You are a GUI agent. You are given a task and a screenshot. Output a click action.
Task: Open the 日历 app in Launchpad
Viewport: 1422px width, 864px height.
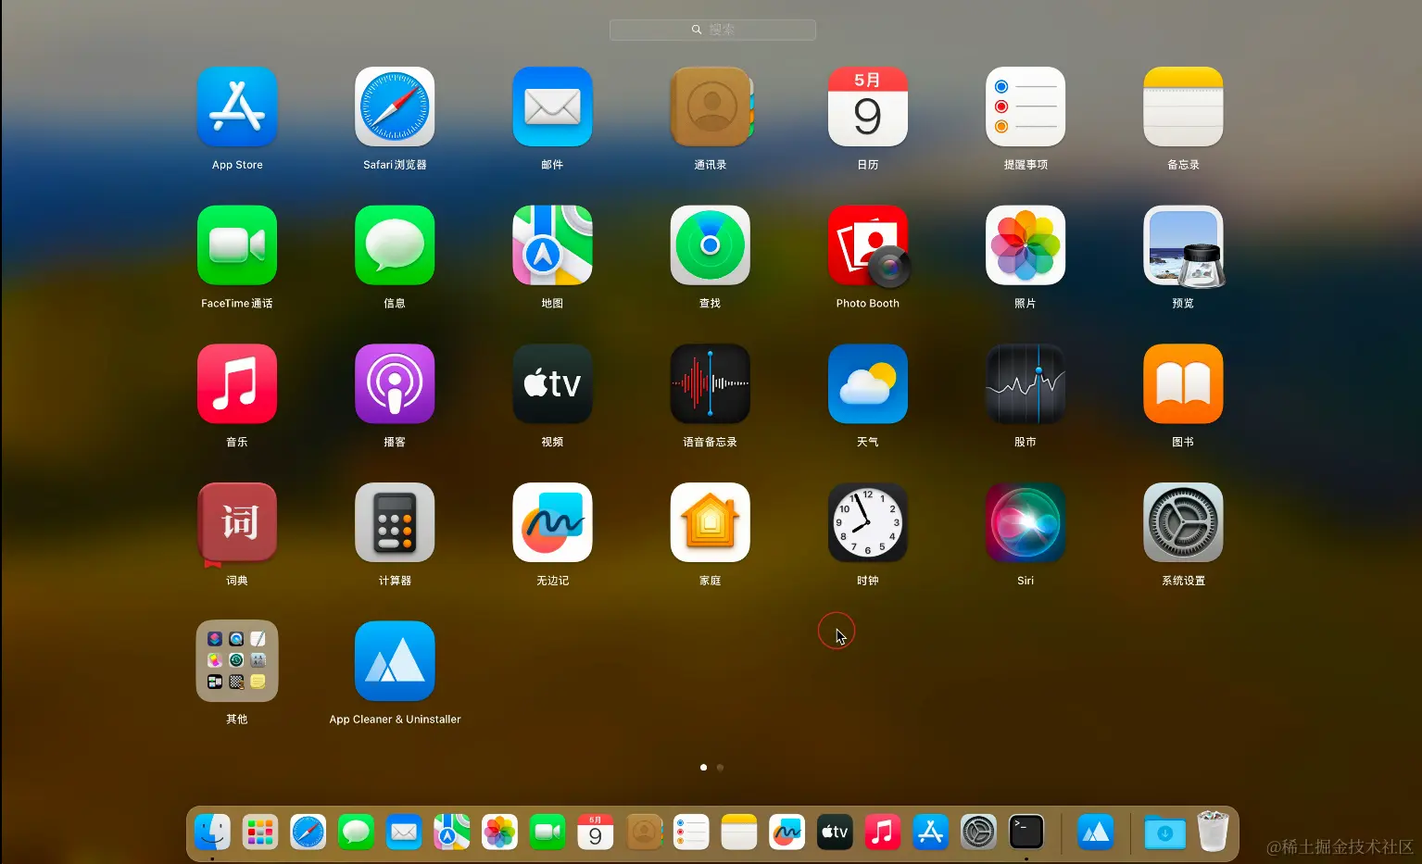click(868, 106)
